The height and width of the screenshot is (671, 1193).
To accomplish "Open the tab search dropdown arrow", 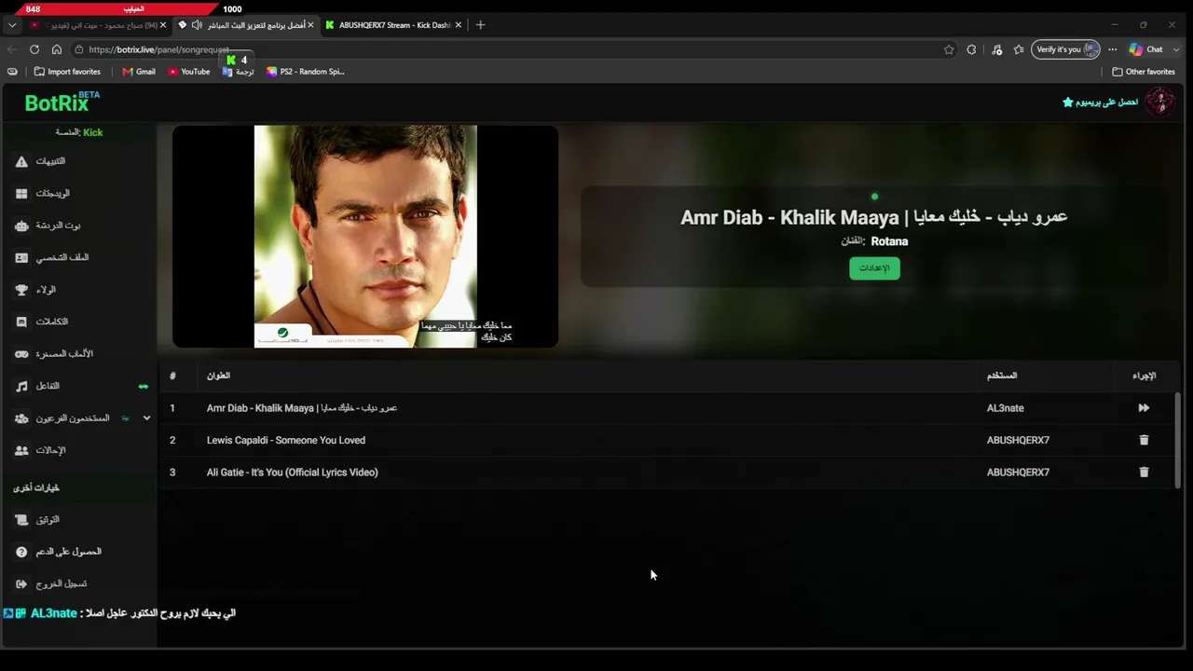I will click(x=12, y=25).
